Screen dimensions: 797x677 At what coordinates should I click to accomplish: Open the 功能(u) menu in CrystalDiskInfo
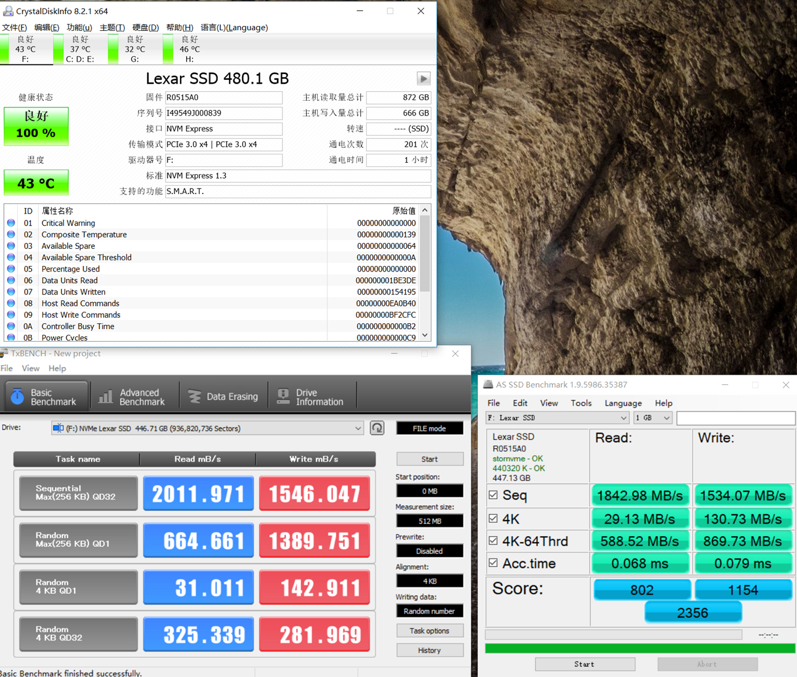click(79, 27)
